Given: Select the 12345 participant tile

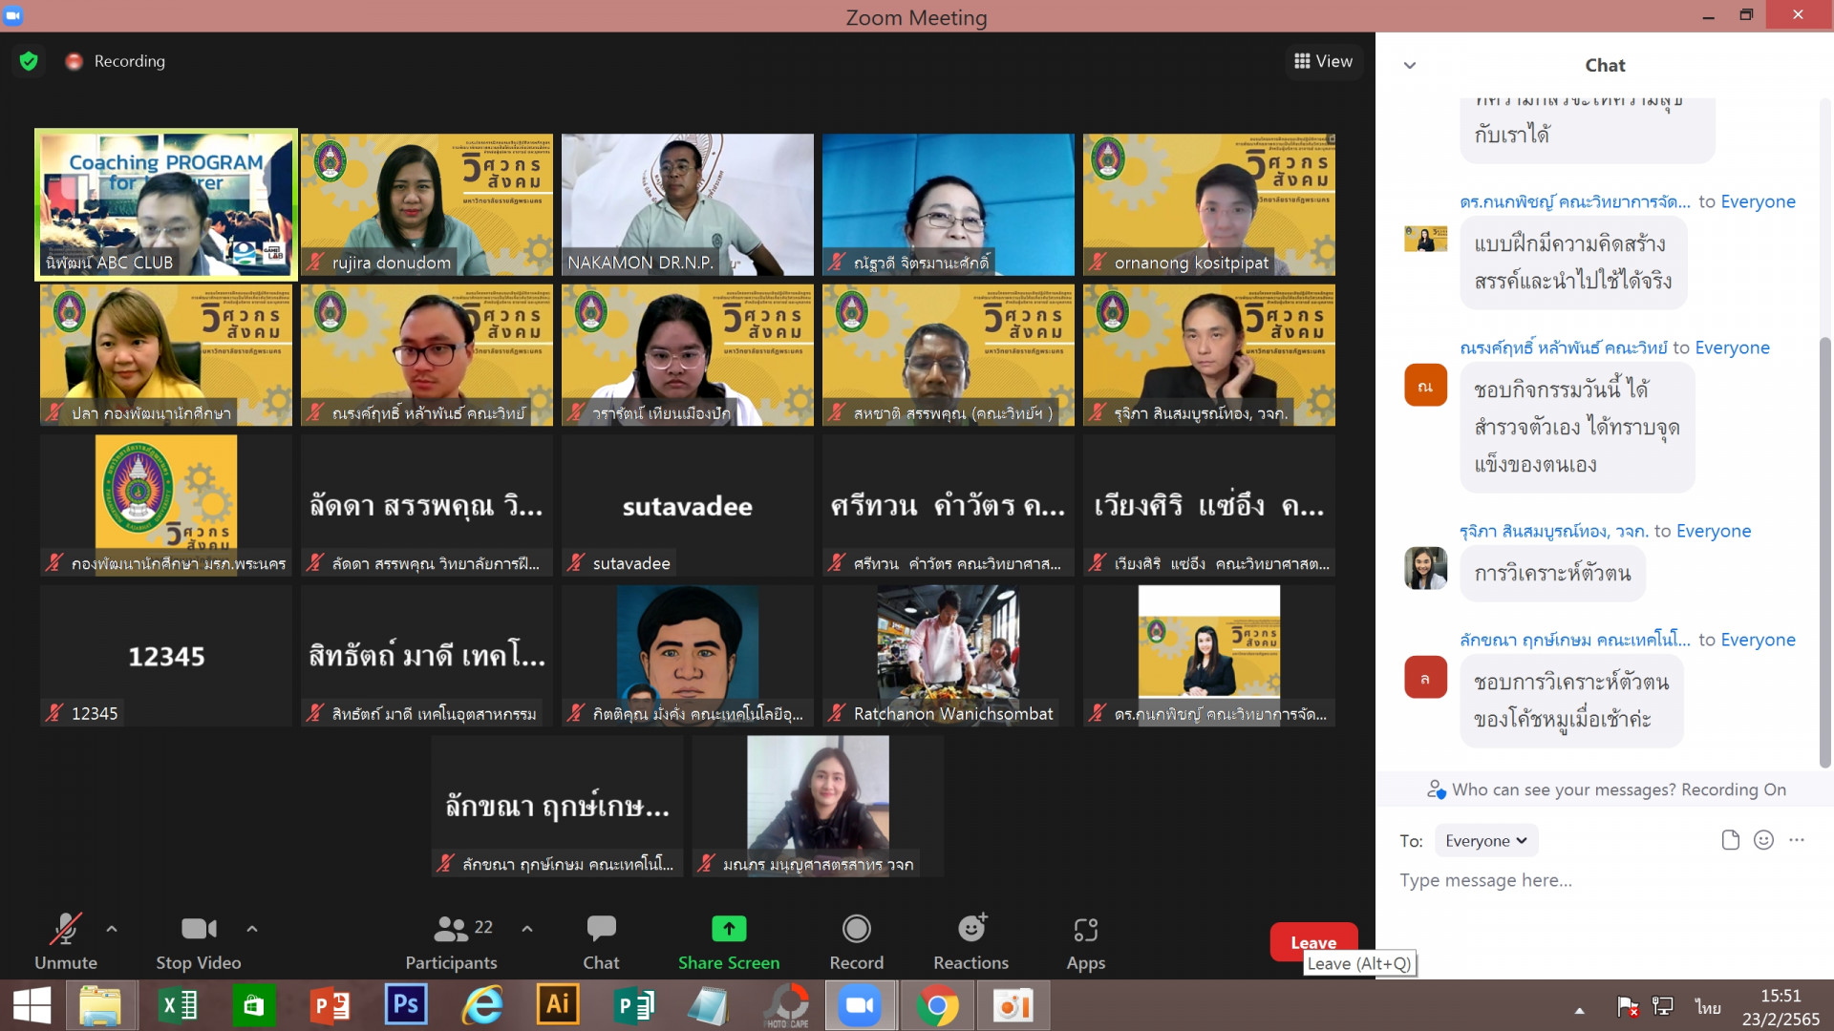Looking at the screenshot, I should pos(166,656).
